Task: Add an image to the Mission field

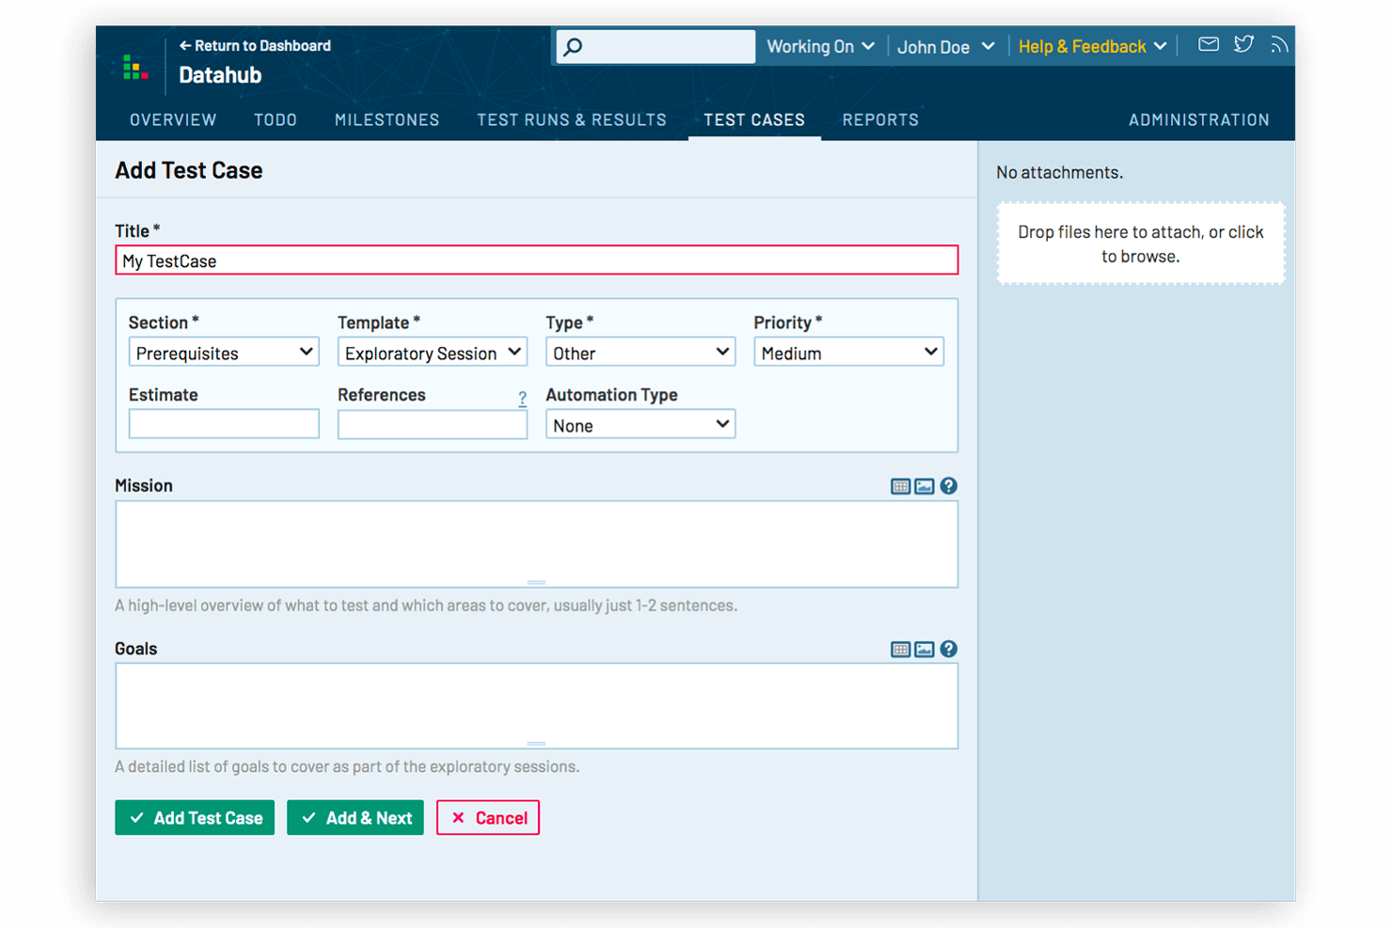Action: click(x=925, y=486)
